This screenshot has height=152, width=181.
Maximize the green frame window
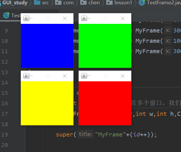tap(106, 18)
